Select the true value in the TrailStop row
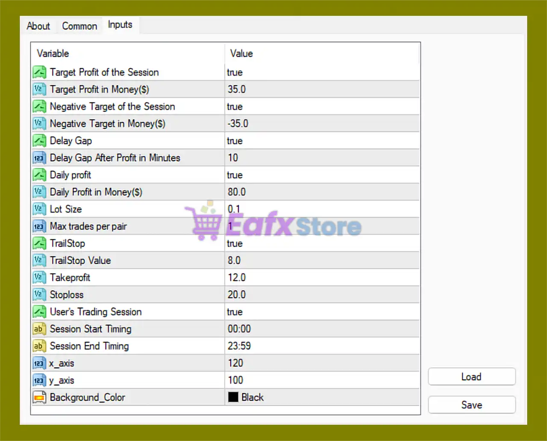Viewport: 547px width, 441px height. point(235,243)
